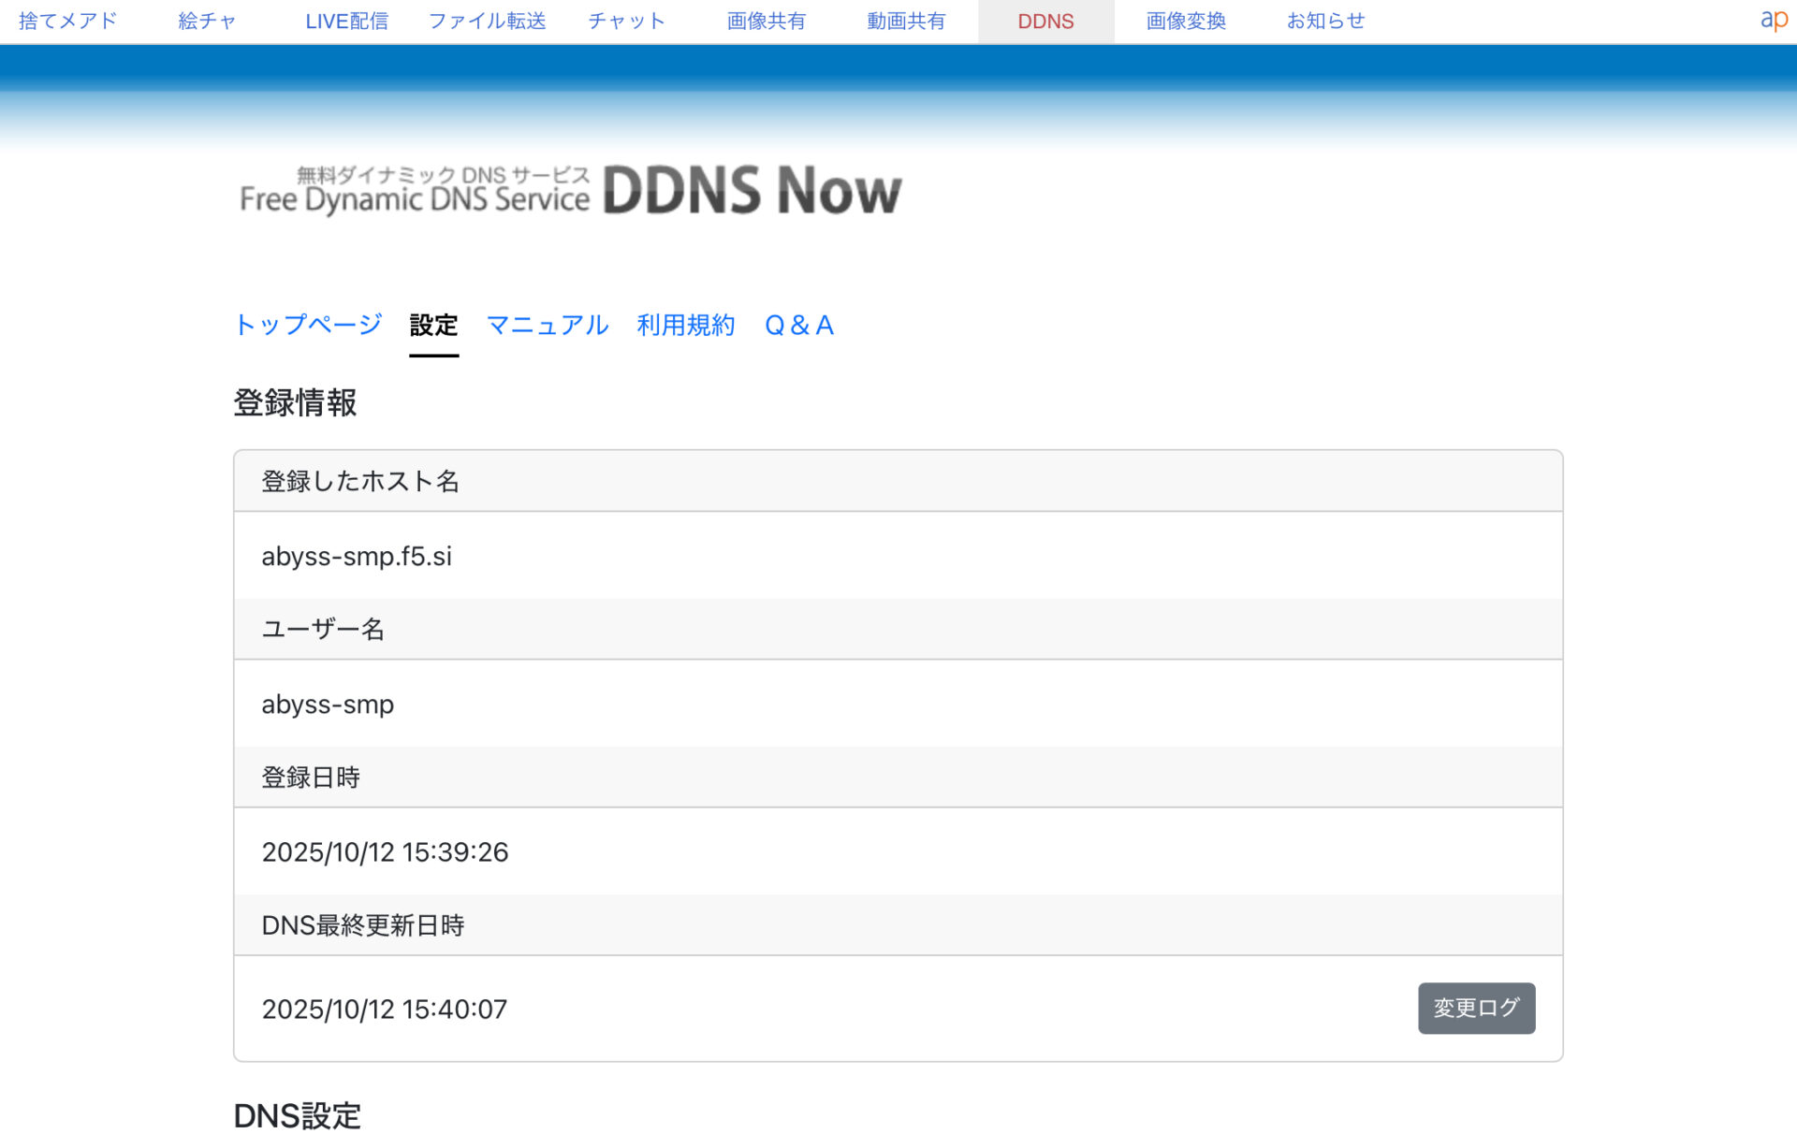Click the hostname abyss-smp.f5.si text
The height and width of the screenshot is (1134, 1797).
coord(357,556)
